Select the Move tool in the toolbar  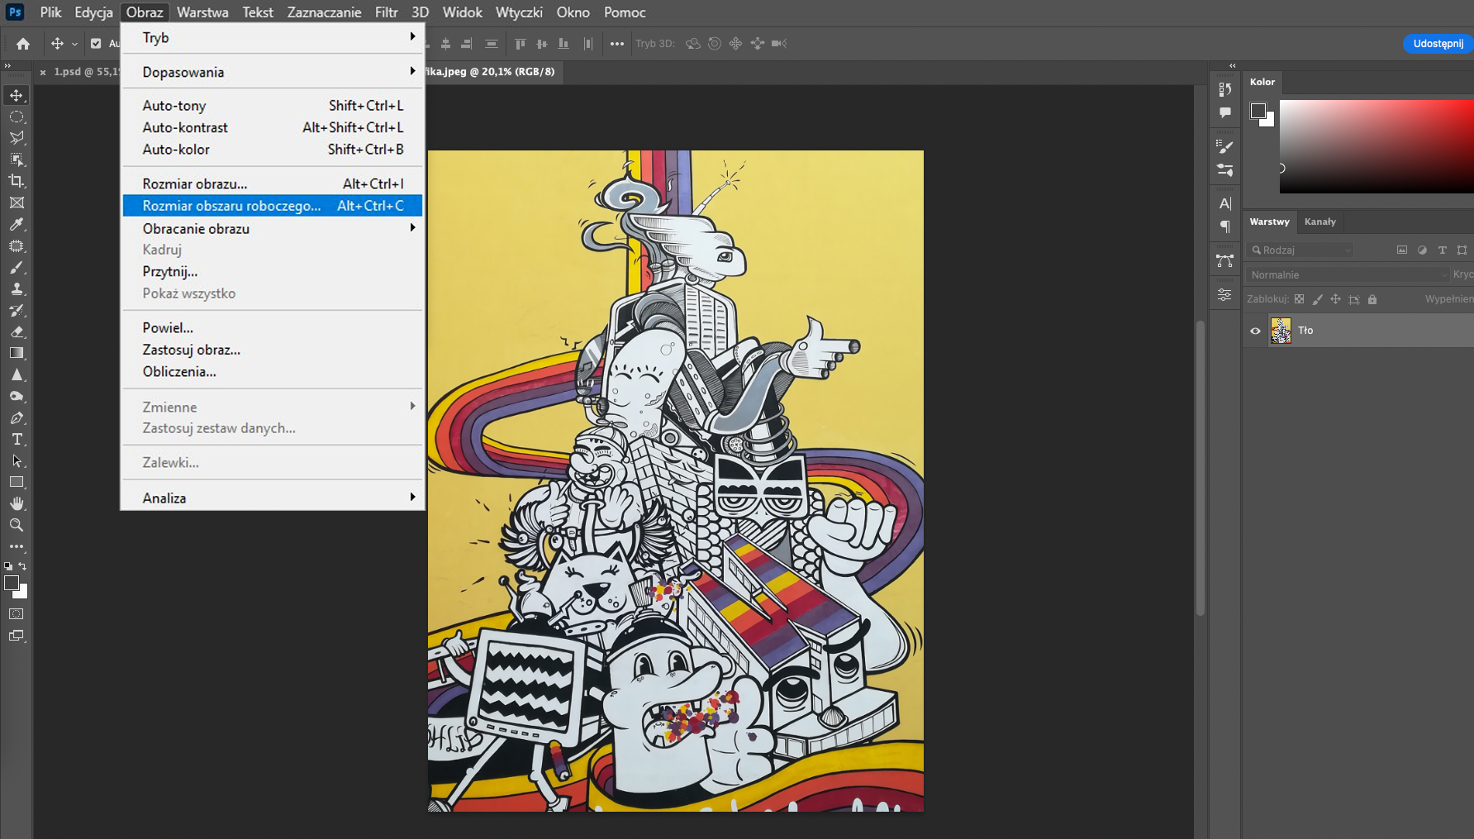click(17, 95)
